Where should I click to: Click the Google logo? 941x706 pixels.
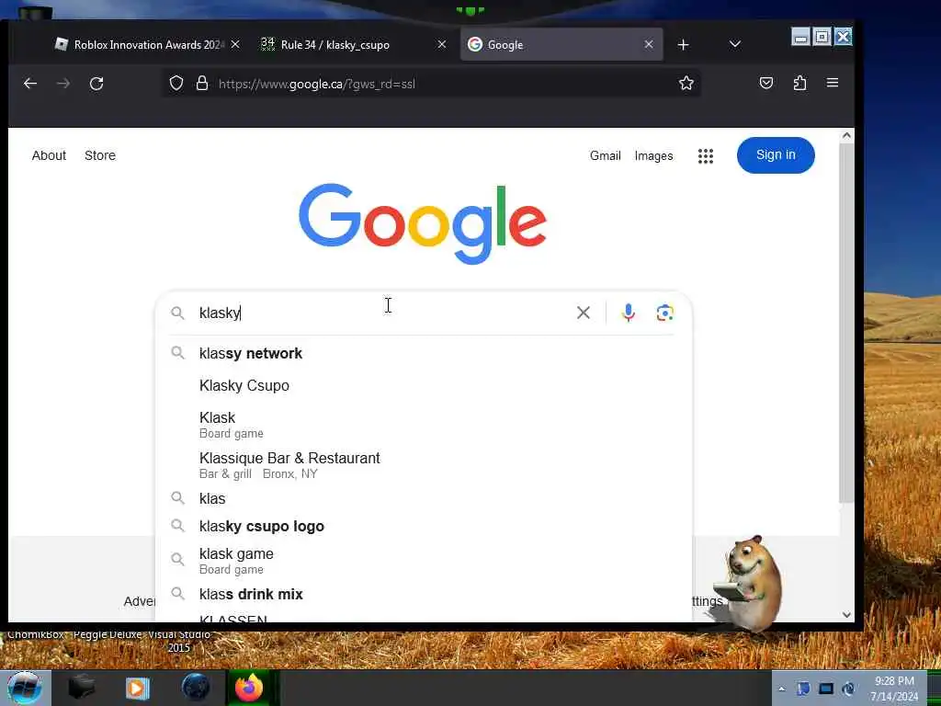point(423,223)
